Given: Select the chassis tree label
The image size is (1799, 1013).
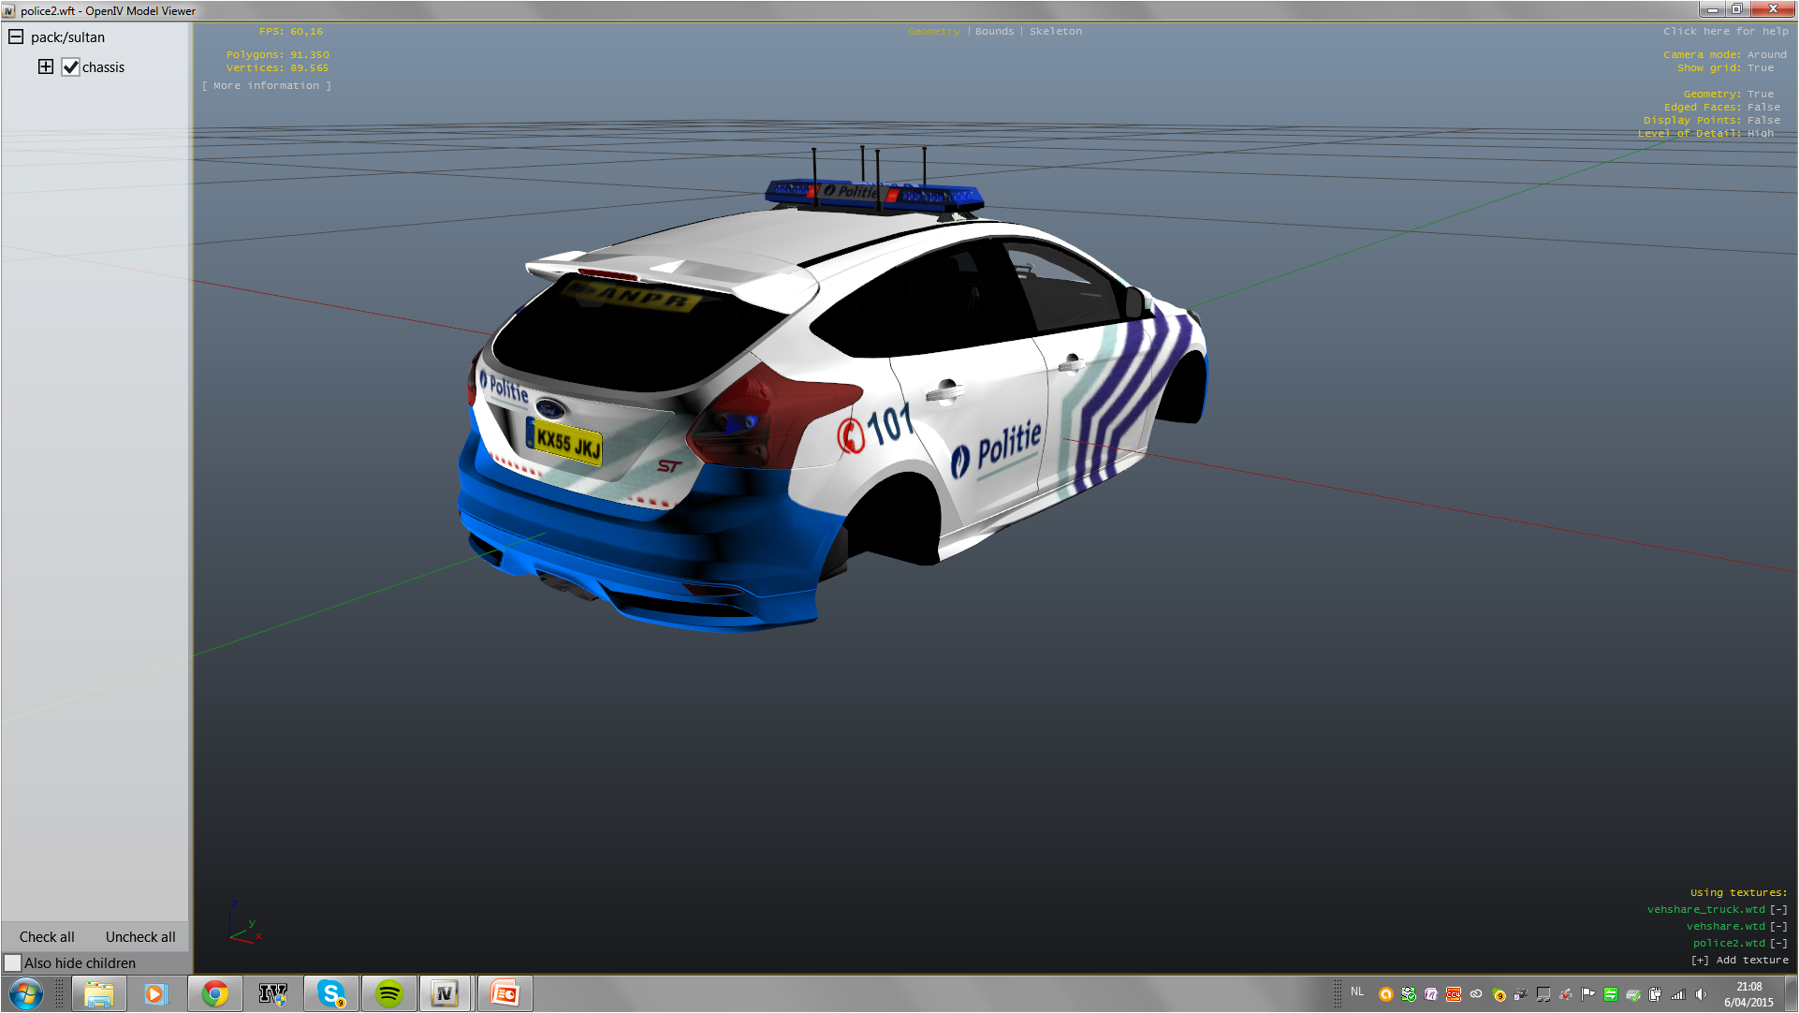Looking at the screenshot, I should [x=103, y=67].
